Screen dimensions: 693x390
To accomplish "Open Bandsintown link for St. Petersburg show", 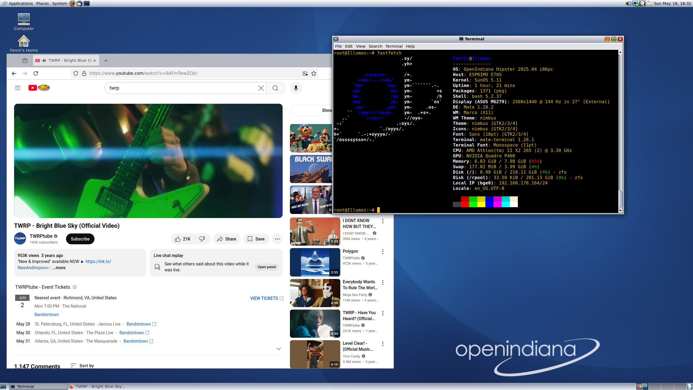I will [141, 324].
